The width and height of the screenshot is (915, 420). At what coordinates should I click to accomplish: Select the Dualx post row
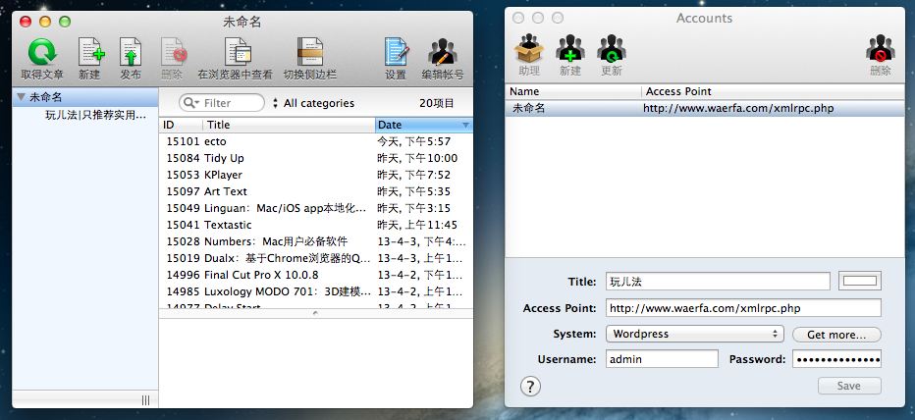316,258
